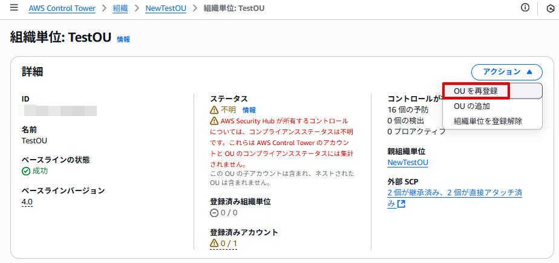Open the 組織 breadcrumb link
This screenshot has width=559, height=263.
point(120,8)
